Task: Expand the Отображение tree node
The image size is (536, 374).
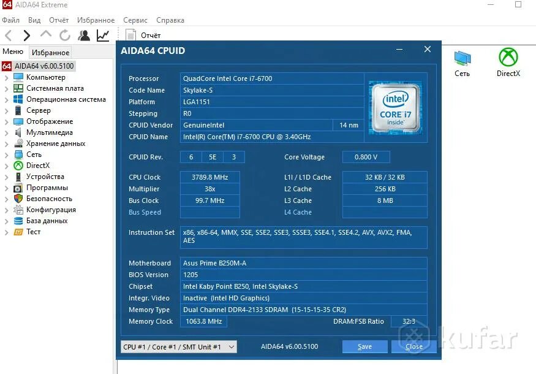Action: [x=6, y=122]
